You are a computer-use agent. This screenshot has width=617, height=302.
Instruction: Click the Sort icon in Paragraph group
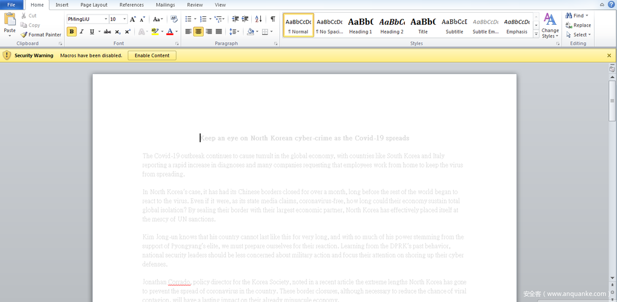258,19
